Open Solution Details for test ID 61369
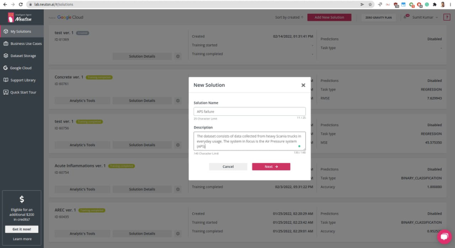Viewport: 455px width, 248px height. (142, 56)
